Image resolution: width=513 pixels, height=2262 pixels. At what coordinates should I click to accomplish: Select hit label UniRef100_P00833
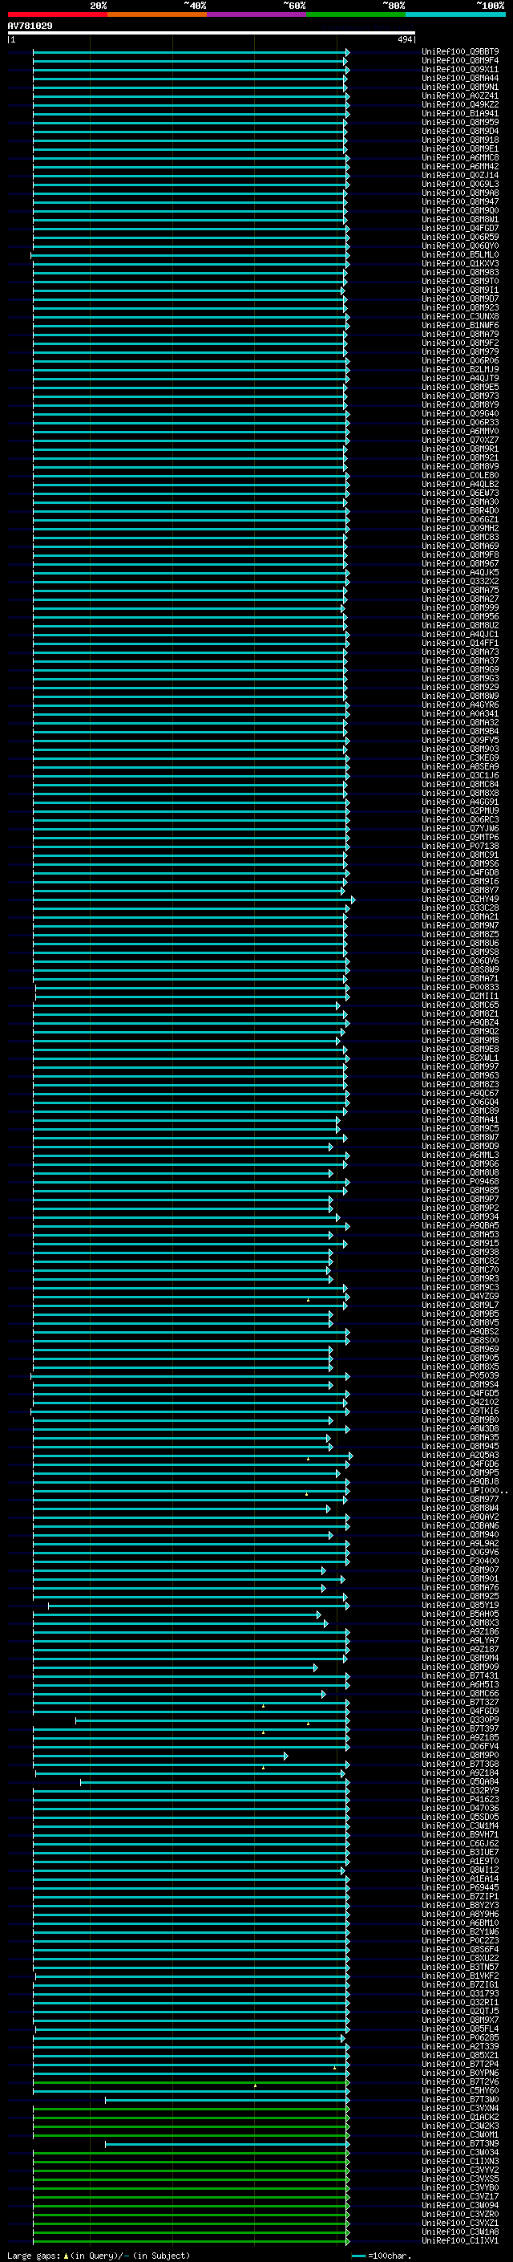pos(460,987)
